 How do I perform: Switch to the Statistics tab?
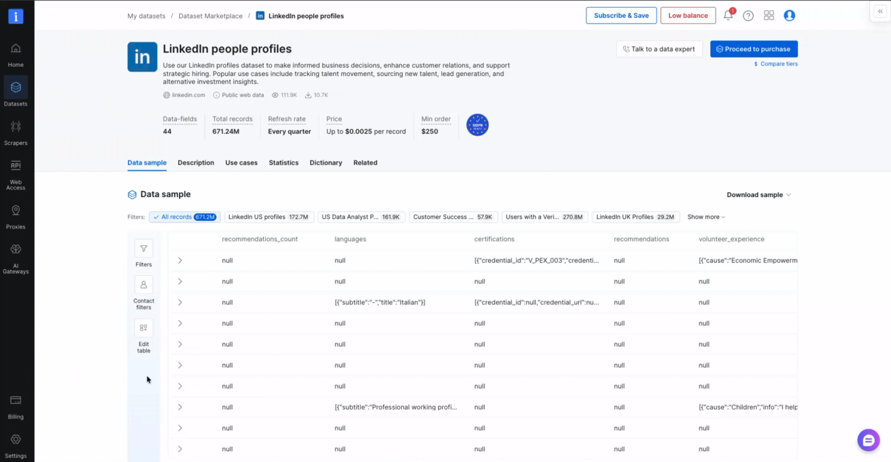[284, 163]
